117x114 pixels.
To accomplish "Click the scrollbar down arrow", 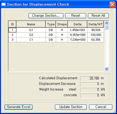I will pos(106,69).
